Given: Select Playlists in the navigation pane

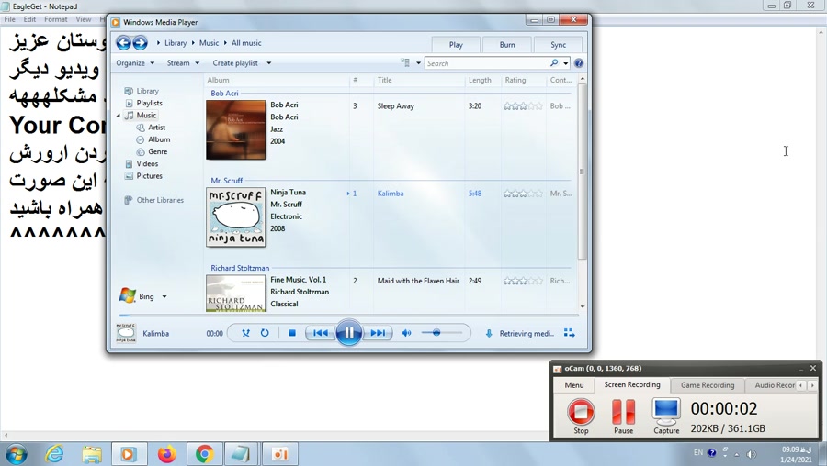Looking at the screenshot, I should pyautogui.click(x=149, y=103).
